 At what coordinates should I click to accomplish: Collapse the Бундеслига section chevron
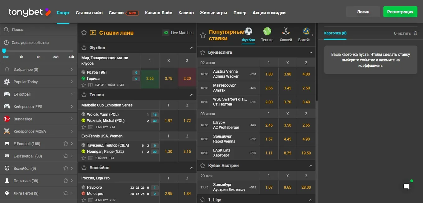310,52
